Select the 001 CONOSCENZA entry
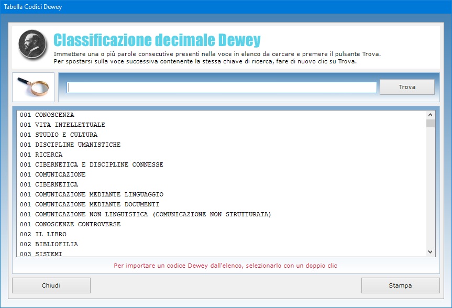The width and height of the screenshot is (452, 308). coord(47,115)
